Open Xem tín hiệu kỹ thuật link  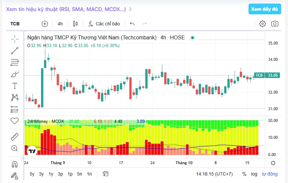[x=69, y=9]
